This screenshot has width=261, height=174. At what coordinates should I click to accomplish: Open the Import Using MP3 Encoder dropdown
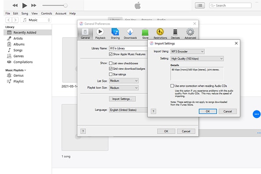pos(187,51)
